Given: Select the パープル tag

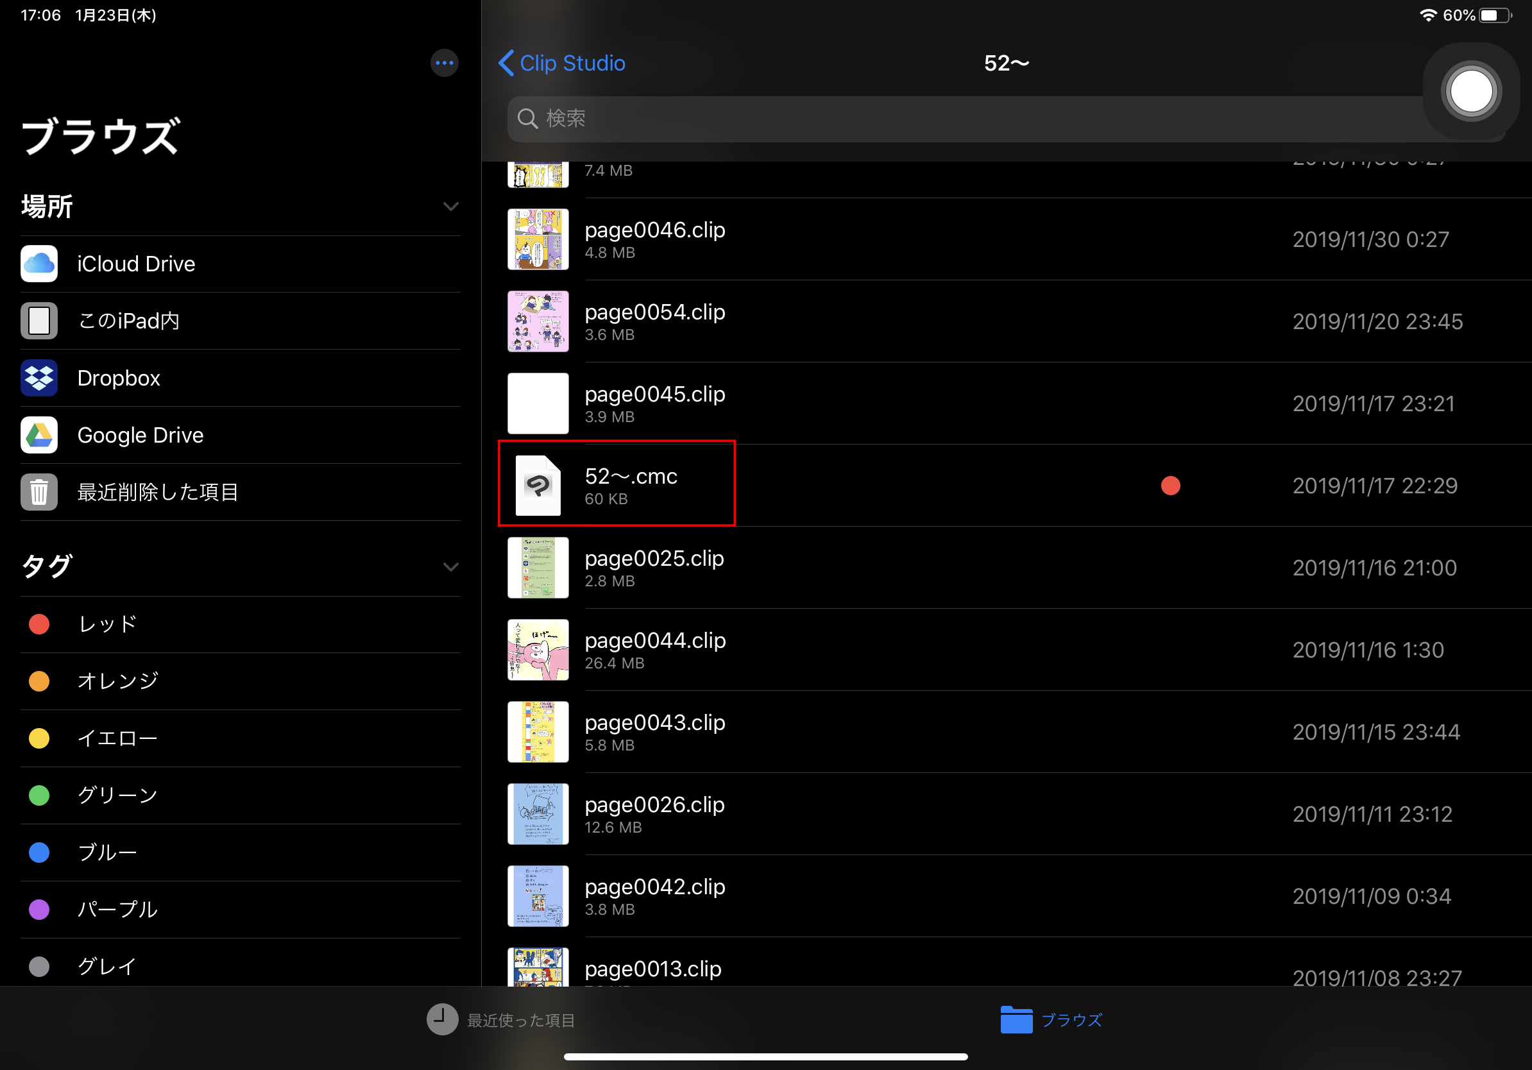Looking at the screenshot, I should pyautogui.click(x=117, y=908).
